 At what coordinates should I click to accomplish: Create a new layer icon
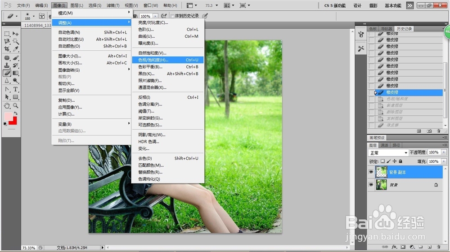429,247
